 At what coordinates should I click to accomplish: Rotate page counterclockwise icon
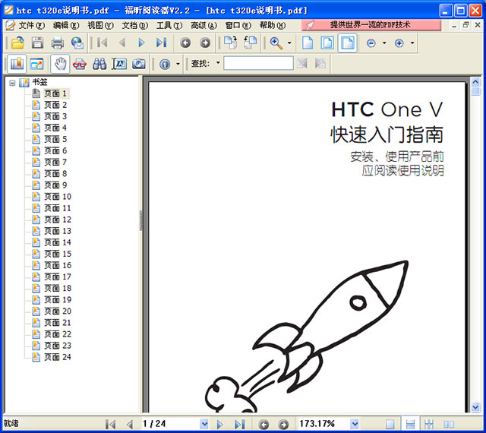[x=250, y=43]
